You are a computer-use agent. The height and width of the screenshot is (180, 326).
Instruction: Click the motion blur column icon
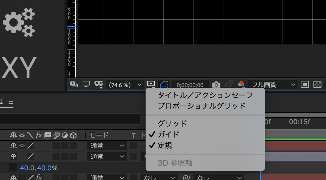point(56,136)
